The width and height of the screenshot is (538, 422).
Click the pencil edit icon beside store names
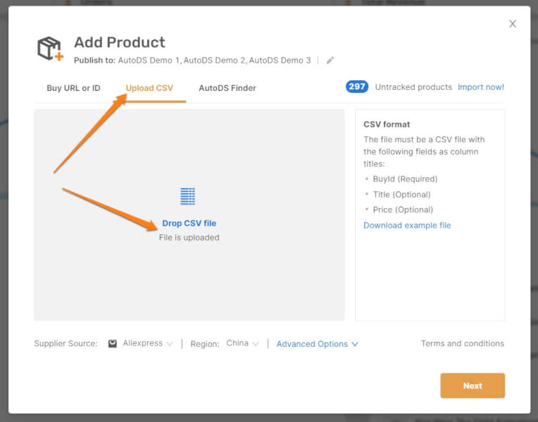coord(330,60)
